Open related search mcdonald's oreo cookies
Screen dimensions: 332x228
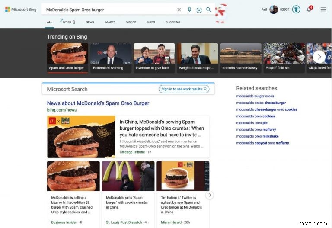pyautogui.click(x=255, y=116)
